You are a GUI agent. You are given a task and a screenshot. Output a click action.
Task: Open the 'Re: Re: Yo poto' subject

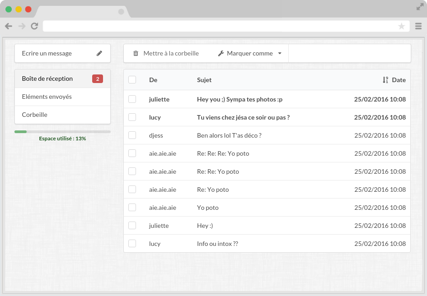click(218, 171)
